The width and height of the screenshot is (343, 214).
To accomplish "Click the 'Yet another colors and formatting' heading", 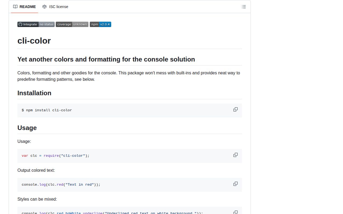I will 106,59.
